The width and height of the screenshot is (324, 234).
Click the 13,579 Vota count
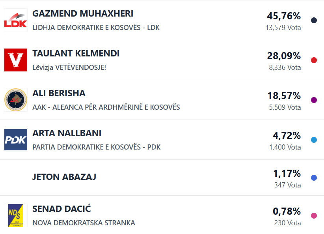click(283, 28)
